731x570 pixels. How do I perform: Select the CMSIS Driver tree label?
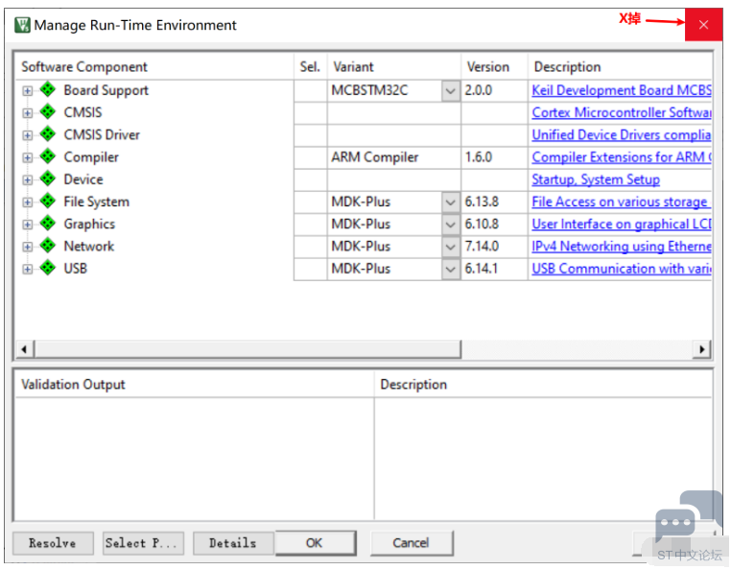coord(102,135)
